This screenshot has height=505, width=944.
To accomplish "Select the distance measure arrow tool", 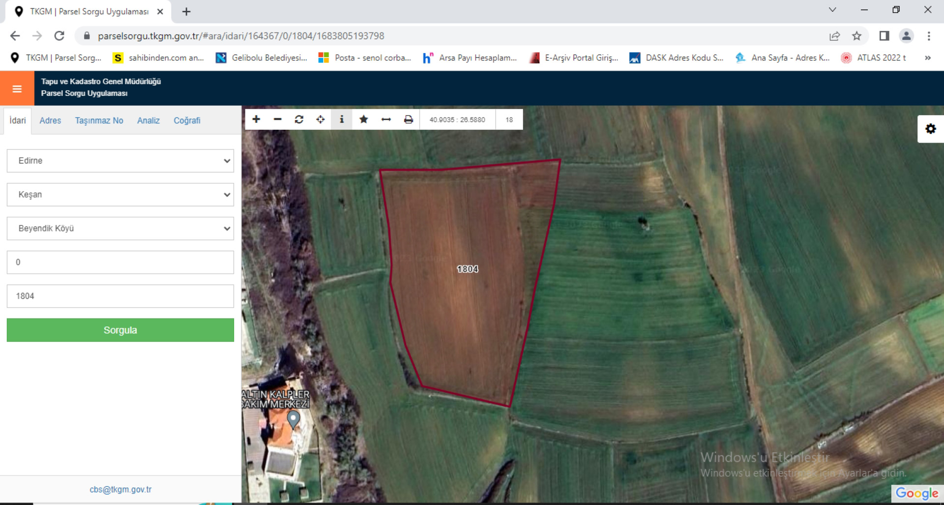I will (386, 119).
